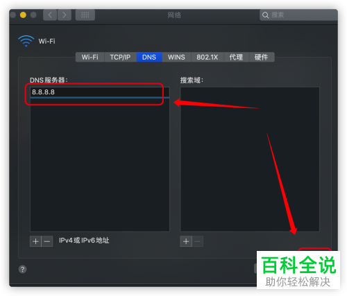347x296 pixels.
Task: Add a search domain with the plus button
Action: [x=186, y=241]
